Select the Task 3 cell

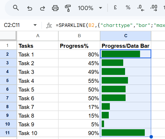[x=38, y=71]
